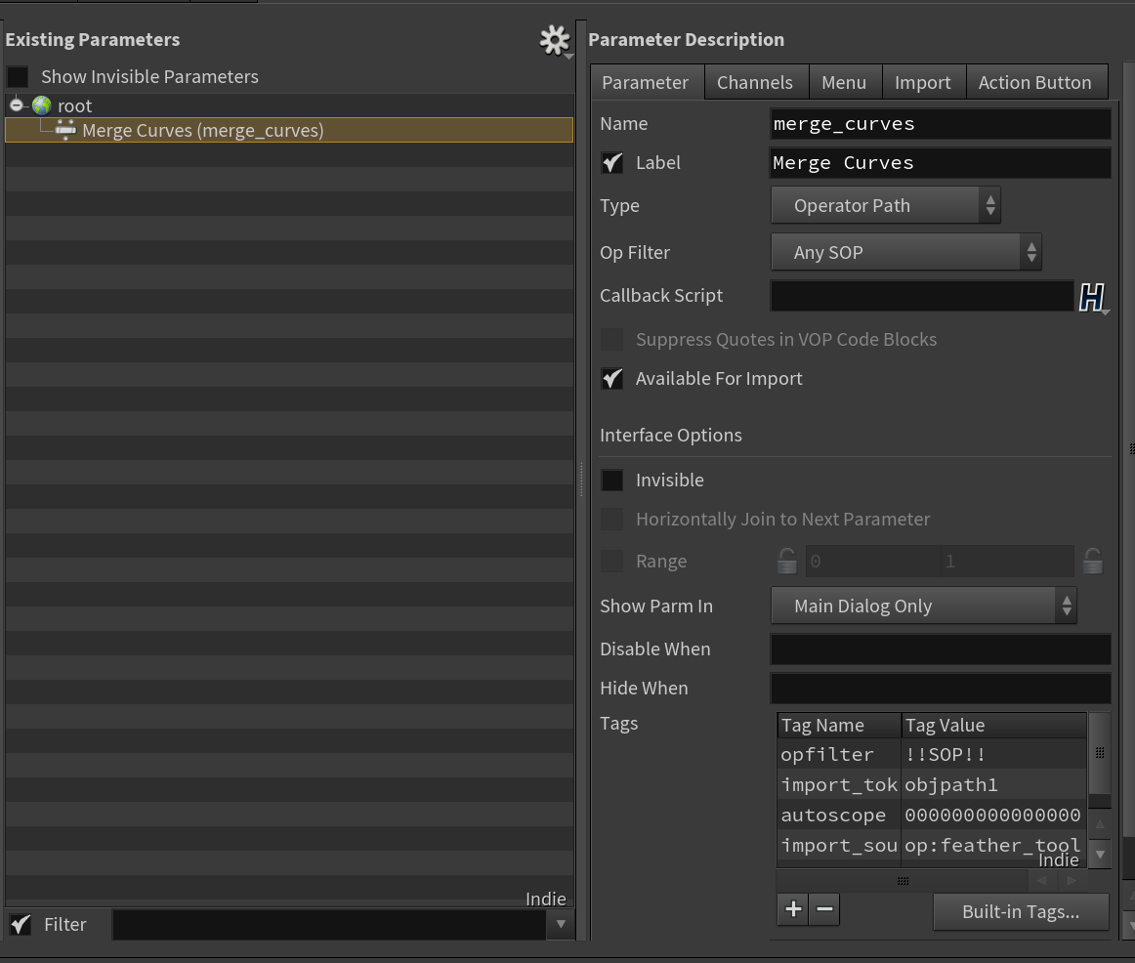The image size is (1135, 963).
Task: Click the Built-in Tags button
Action: [1022, 911]
